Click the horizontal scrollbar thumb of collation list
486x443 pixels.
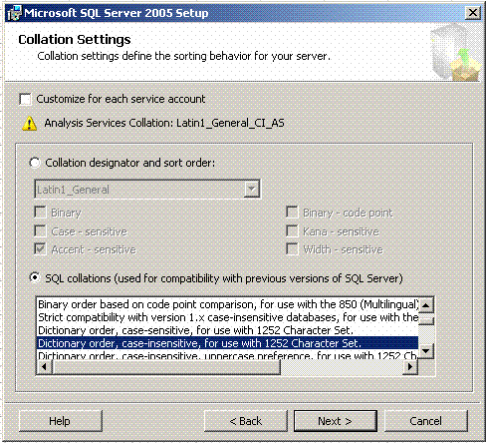[x=166, y=367]
